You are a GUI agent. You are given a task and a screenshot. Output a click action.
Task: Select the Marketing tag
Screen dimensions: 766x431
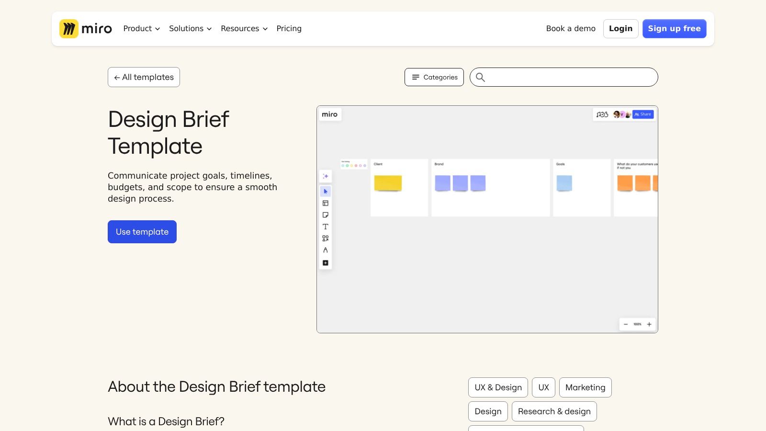click(585, 387)
